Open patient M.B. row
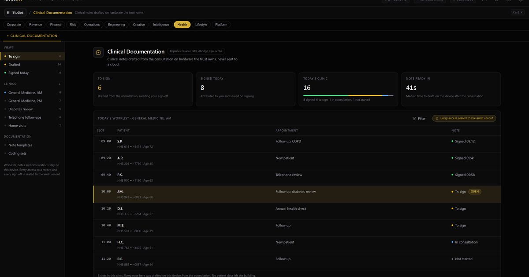Viewport: 529px width, 277px height. (x=297, y=228)
